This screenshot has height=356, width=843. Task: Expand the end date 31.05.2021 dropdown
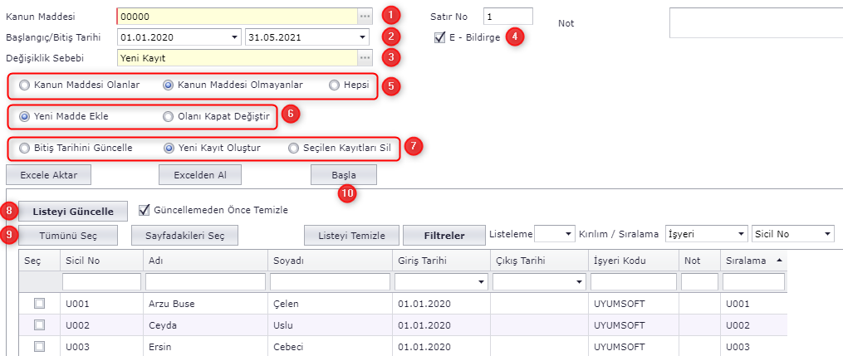(363, 37)
